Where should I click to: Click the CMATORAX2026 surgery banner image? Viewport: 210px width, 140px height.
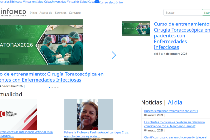point(41,45)
